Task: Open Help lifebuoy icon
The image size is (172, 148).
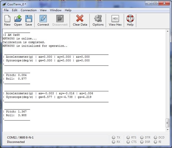Action: (130, 21)
